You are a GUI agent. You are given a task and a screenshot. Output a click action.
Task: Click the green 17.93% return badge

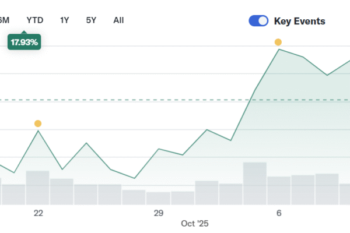[x=24, y=42]
